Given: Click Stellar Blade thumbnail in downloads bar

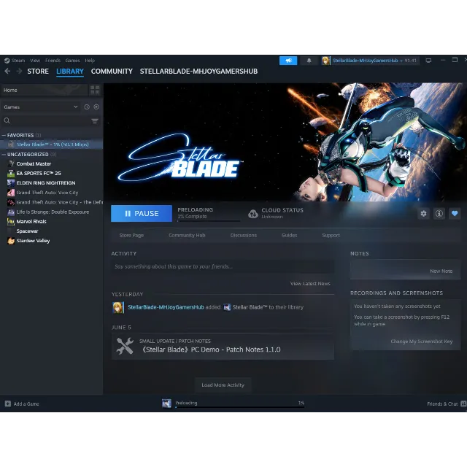Looking at the screenshot, I should 166,404.
